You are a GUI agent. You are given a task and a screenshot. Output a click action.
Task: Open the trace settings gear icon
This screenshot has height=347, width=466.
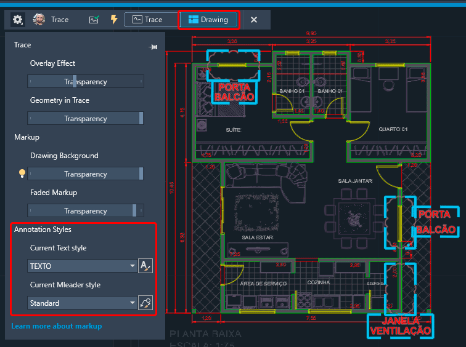[x=17, y=20]
